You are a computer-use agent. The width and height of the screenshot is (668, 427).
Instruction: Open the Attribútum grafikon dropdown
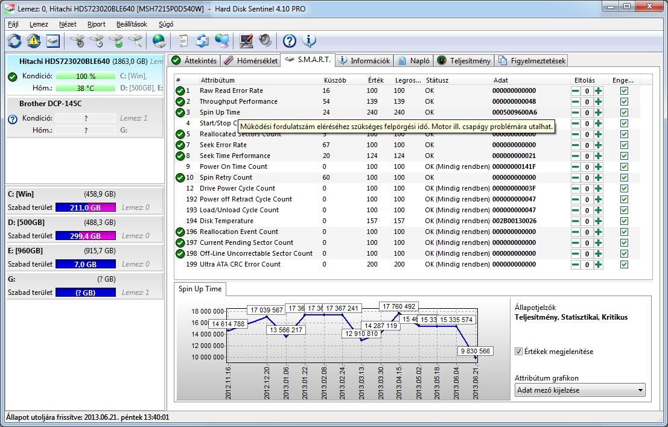pos(580,390)
